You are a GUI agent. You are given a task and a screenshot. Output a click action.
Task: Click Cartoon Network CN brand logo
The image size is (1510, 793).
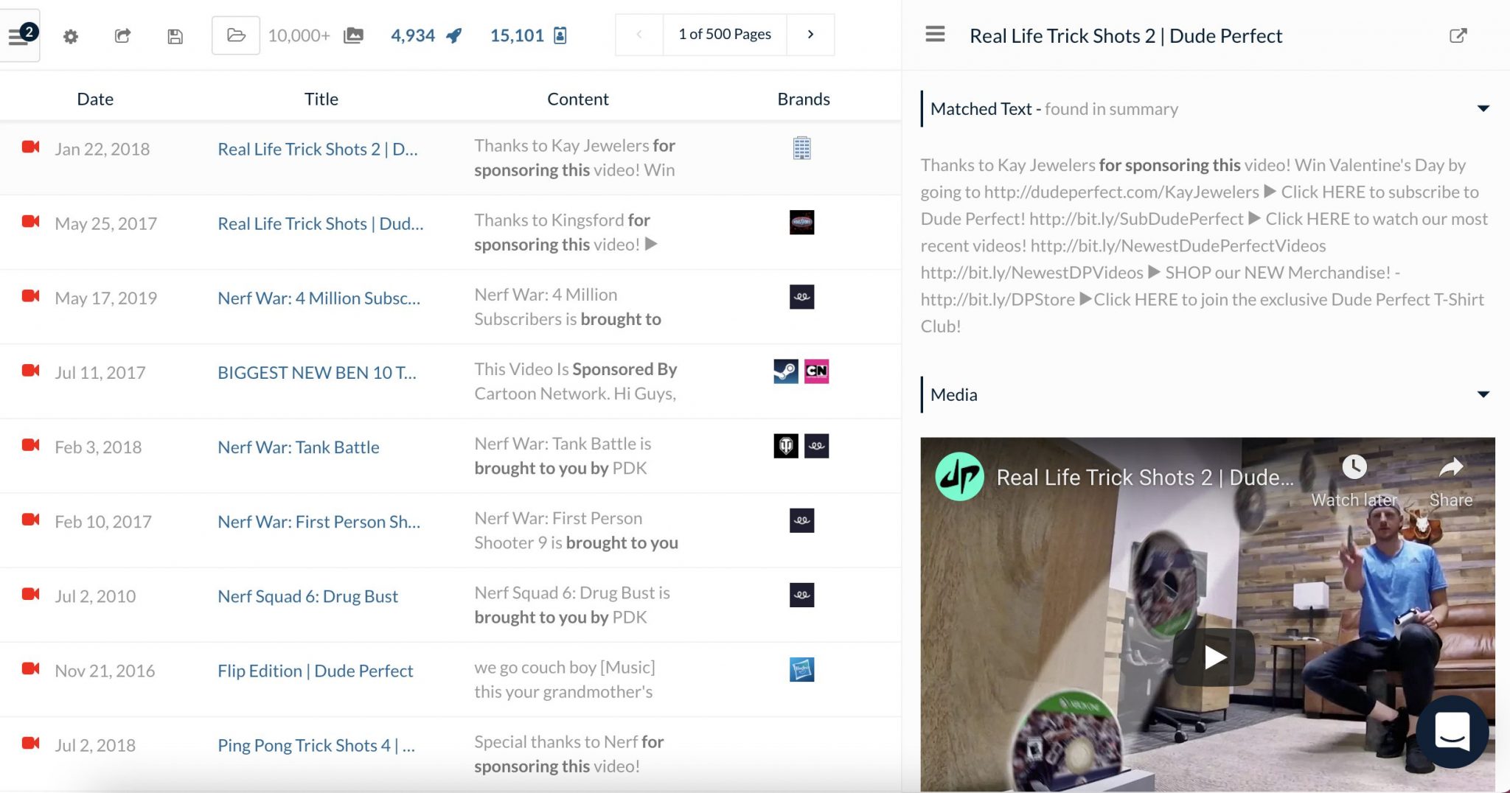(x=817, y=371)
